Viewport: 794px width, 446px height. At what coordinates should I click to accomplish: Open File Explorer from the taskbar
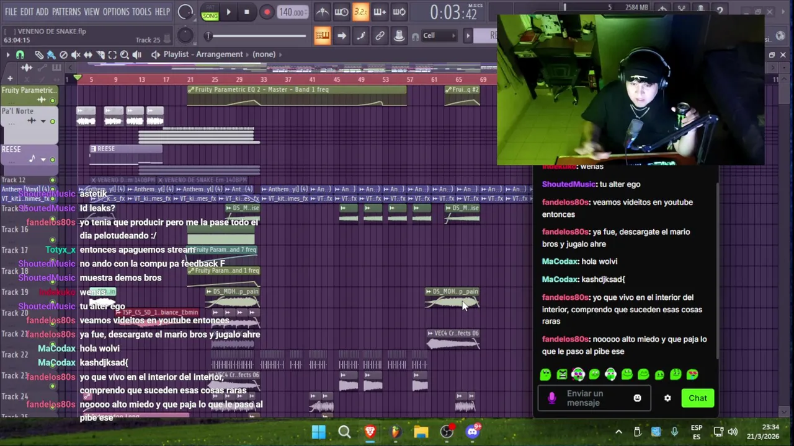click(421, 432)
